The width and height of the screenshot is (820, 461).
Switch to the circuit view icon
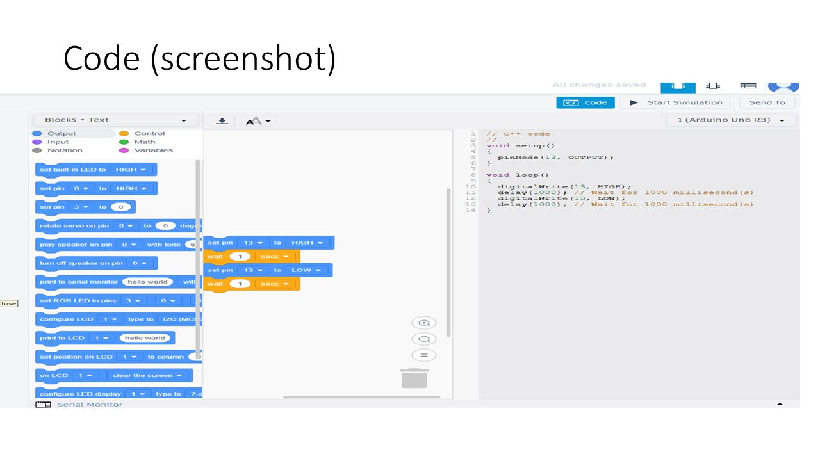[678, 86]
